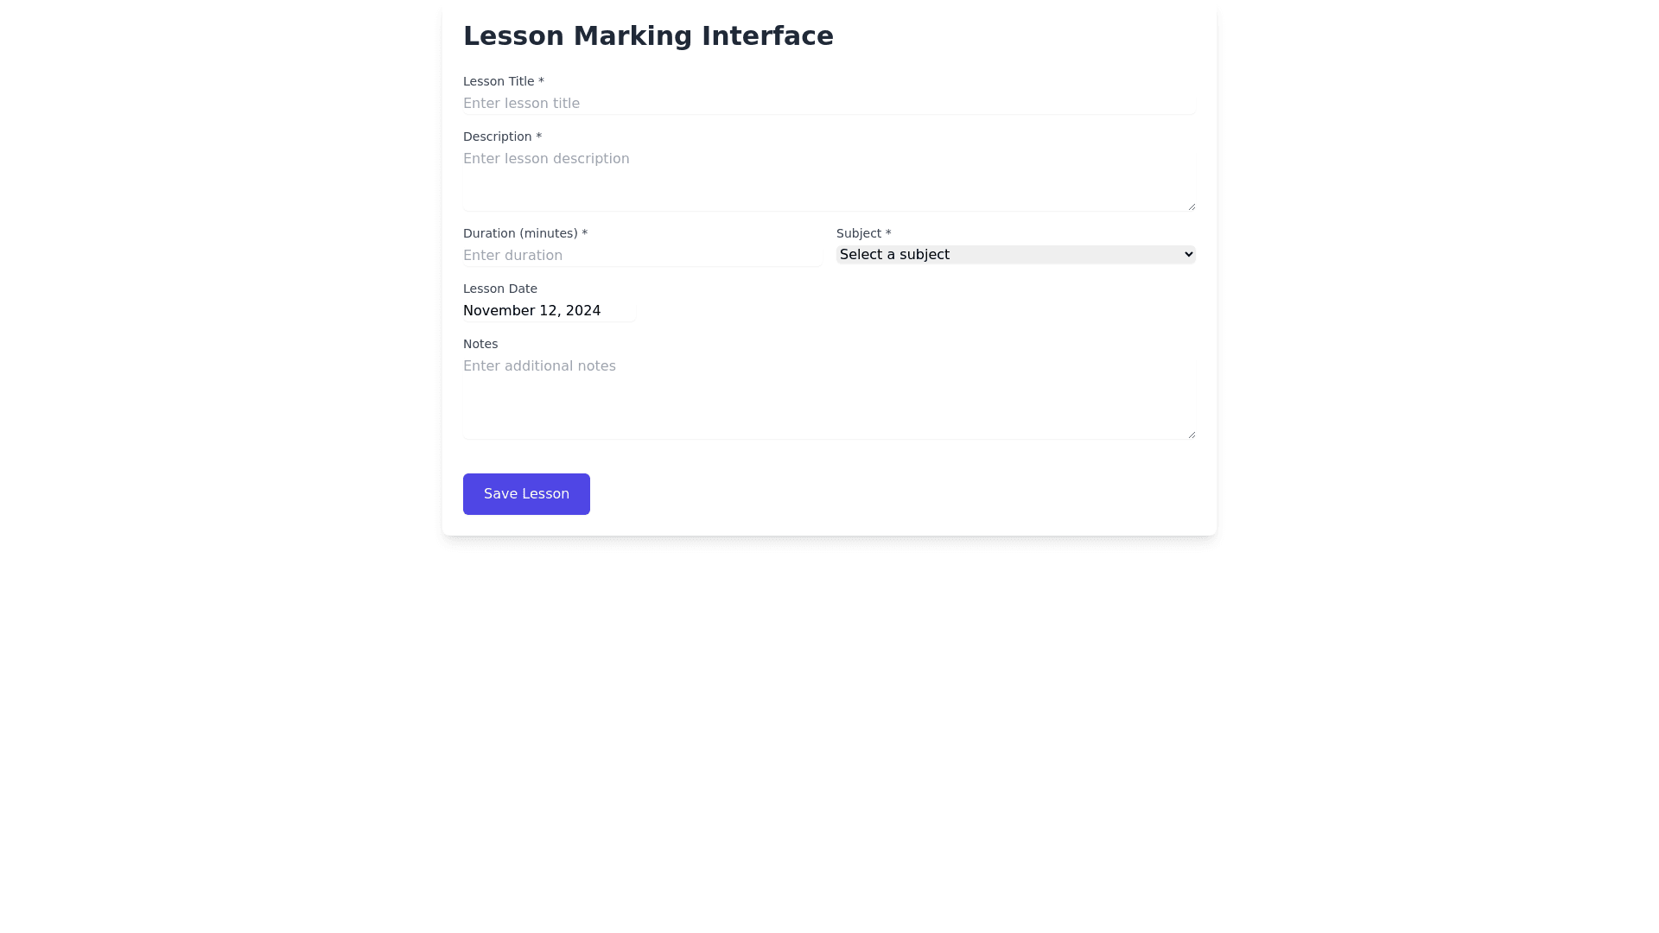The width and height of the screenshot is (1659, 933).
Task: Grab the Description box resize handle
Action: pyautogui.click(x=1192, y=206)
